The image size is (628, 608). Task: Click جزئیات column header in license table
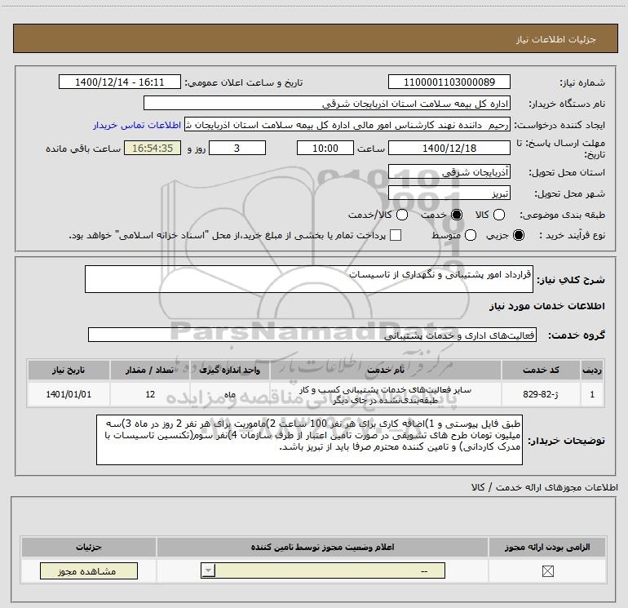(x=89, y=547)
